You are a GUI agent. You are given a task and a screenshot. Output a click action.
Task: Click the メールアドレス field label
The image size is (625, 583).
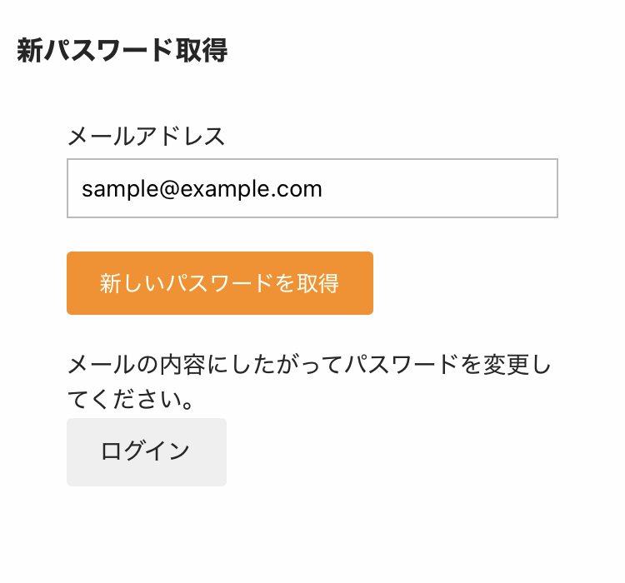[146, 137]
